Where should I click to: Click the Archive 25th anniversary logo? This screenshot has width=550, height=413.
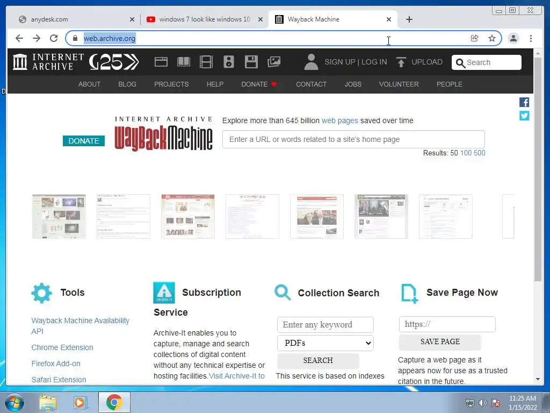point(114,62)
